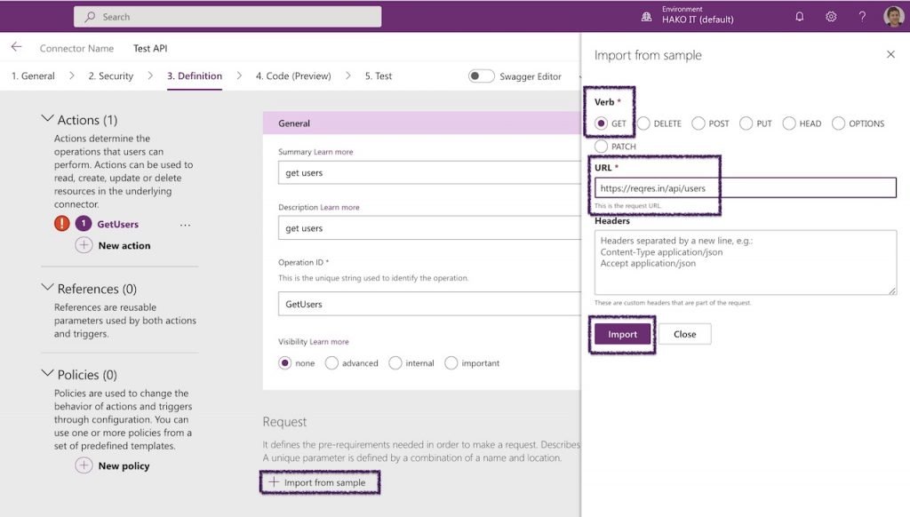The height and width of the screenshot is (517, 910).
Task: Click the plus icon for New action
Action: [x=84, y=245]
